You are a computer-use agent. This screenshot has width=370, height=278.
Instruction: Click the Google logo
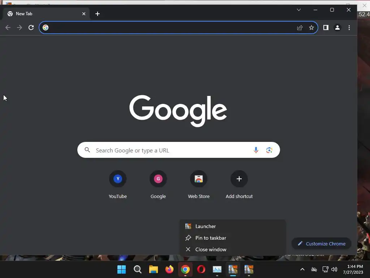[x=178, y=111]
